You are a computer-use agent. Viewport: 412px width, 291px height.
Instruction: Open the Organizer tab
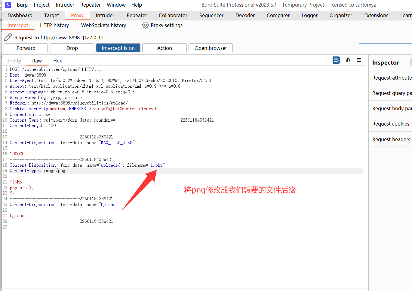coord(341,15)
